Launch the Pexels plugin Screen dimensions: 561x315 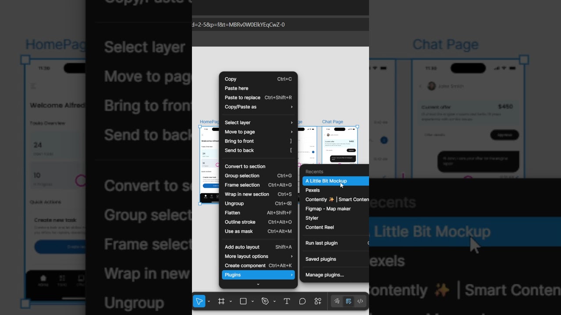336,190
